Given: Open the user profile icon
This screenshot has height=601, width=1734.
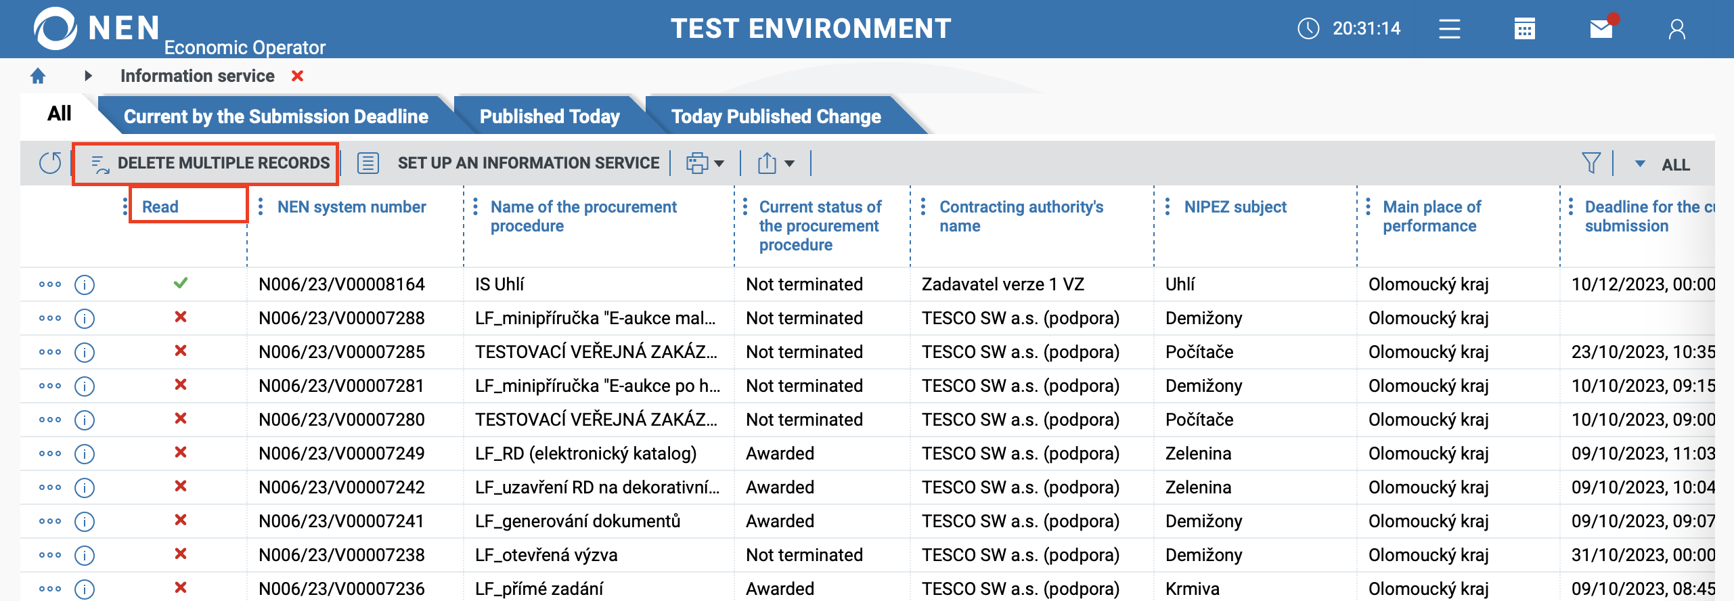Looking at the screenshot, I should point(1676,29).
